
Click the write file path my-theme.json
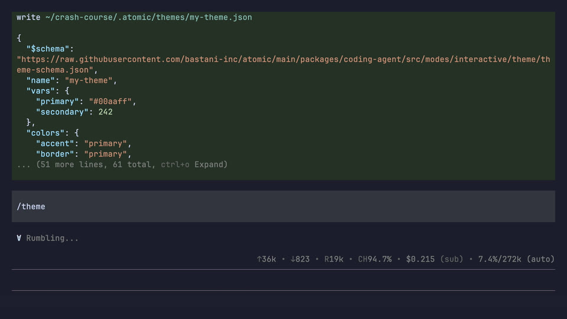click(x=149, y=17)
